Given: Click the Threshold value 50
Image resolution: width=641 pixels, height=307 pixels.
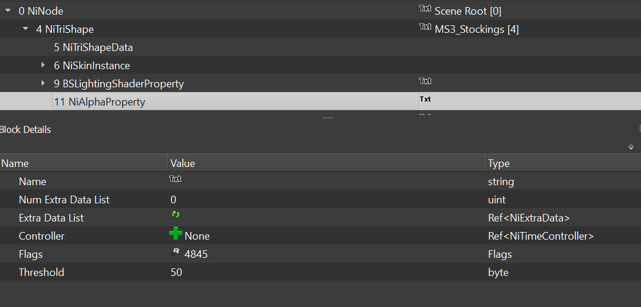Looking at the screenshot, I should pos(176,272).
